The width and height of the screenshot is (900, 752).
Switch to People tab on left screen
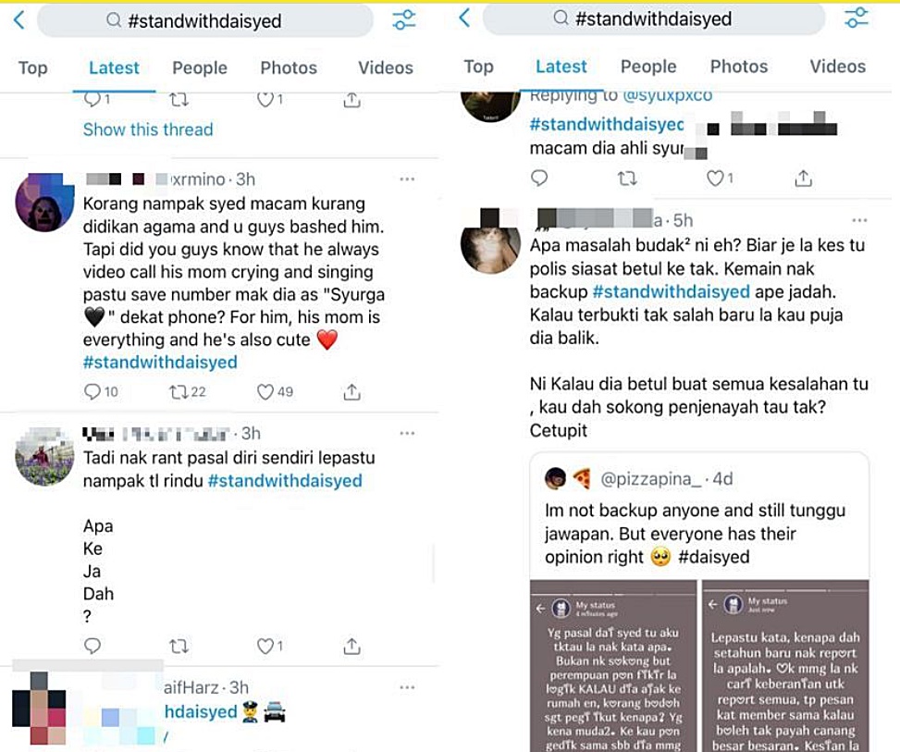(200, 68)
